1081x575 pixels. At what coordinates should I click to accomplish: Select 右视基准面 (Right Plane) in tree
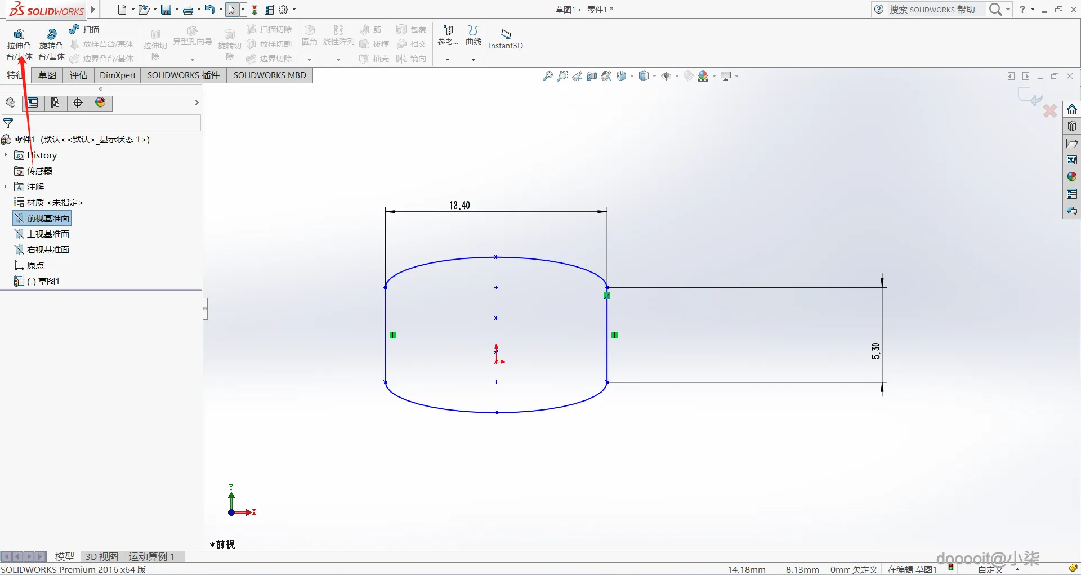[x=42, y=249]
